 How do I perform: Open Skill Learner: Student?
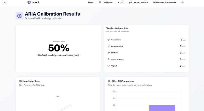click(x=138, y=2)
